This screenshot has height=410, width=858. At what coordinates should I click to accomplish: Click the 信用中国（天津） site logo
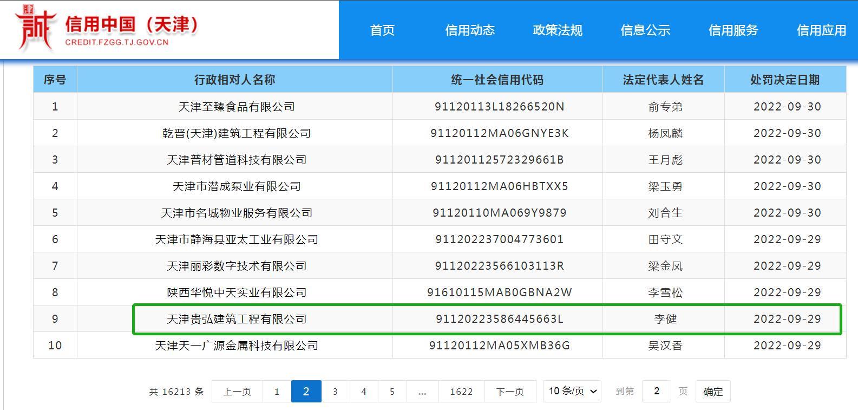(x=107, y=28)
